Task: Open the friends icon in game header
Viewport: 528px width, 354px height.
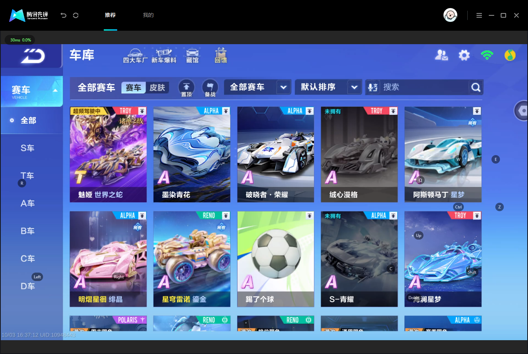Action: tap(441, 55)
